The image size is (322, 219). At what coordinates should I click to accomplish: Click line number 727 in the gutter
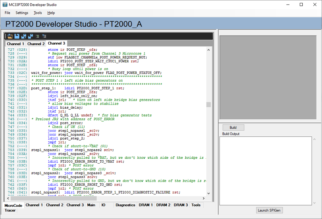pos(11,50)
